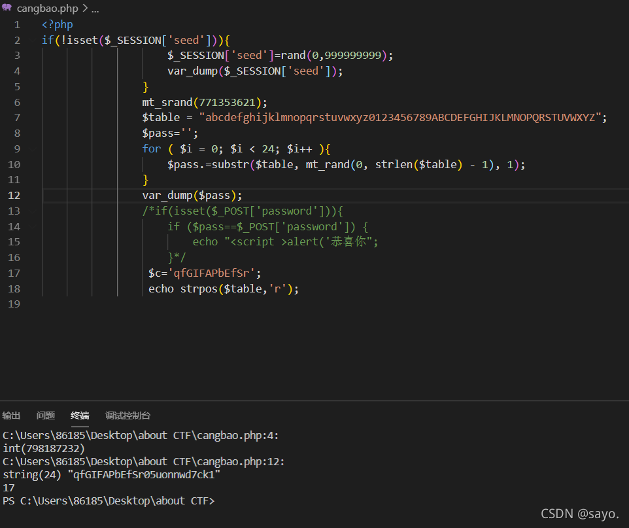Viewport: 629px width, 528px height.
Task: Open terminal link to cangbao.php:4
Action: pos(141,436)
